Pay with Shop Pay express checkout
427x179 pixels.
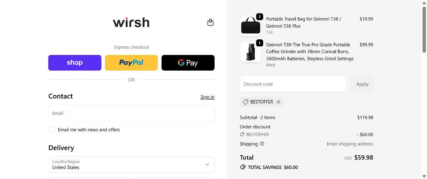point(75,63)
